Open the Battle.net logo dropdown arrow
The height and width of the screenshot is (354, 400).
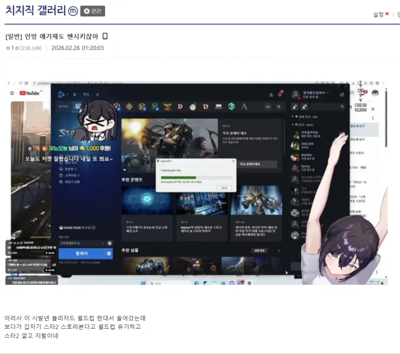click(67, 94)
